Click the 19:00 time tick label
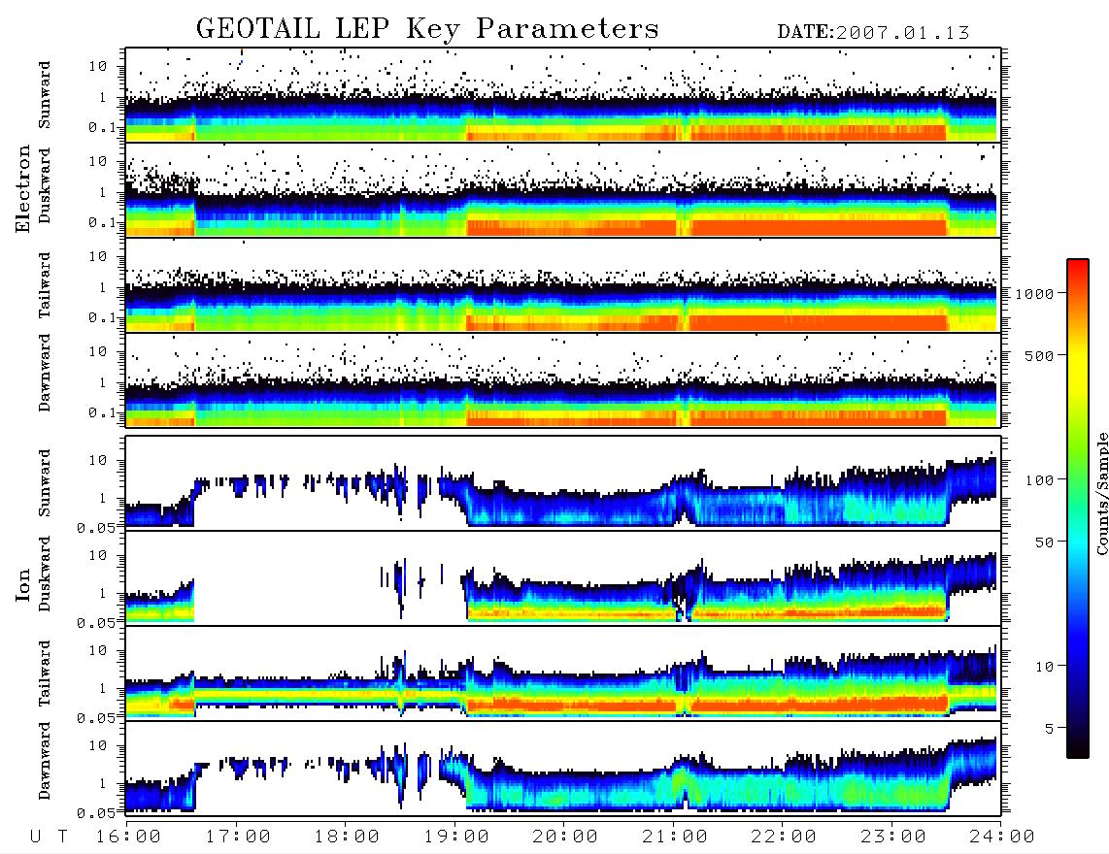 456,837
